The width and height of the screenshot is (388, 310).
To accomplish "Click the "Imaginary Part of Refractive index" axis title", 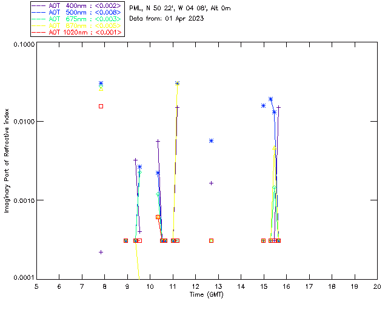I will [7, 160].
